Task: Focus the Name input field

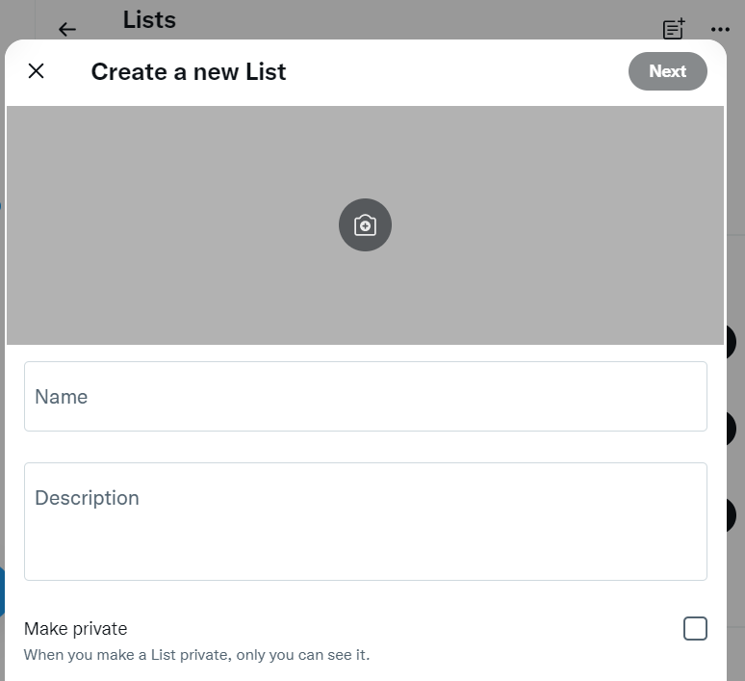Action: [x=366, y=396]
